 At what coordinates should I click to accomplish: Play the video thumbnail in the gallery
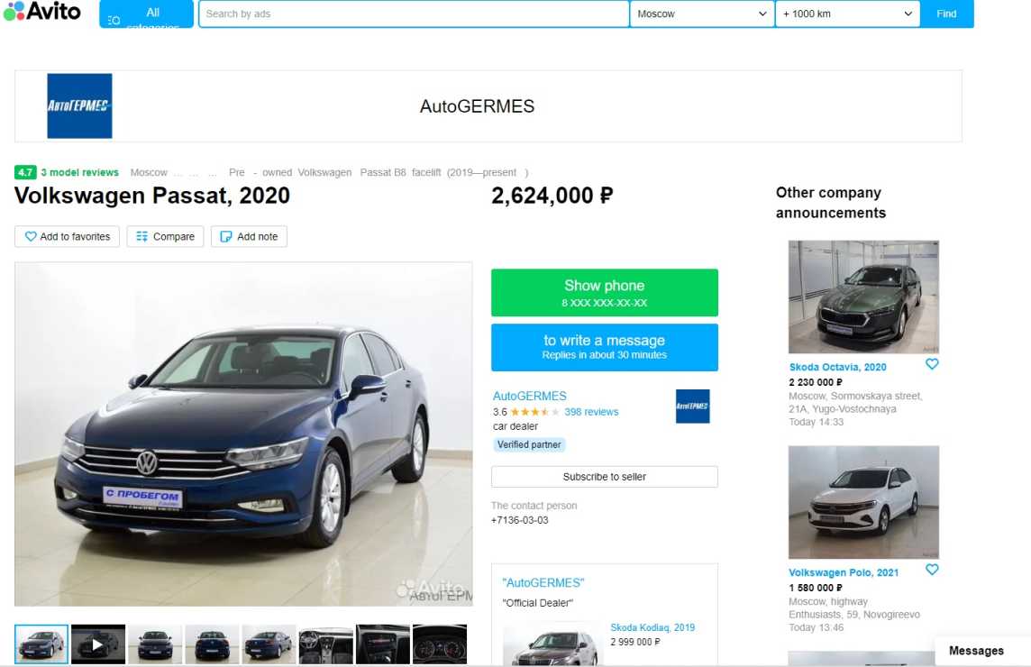[x=98, y=644]
